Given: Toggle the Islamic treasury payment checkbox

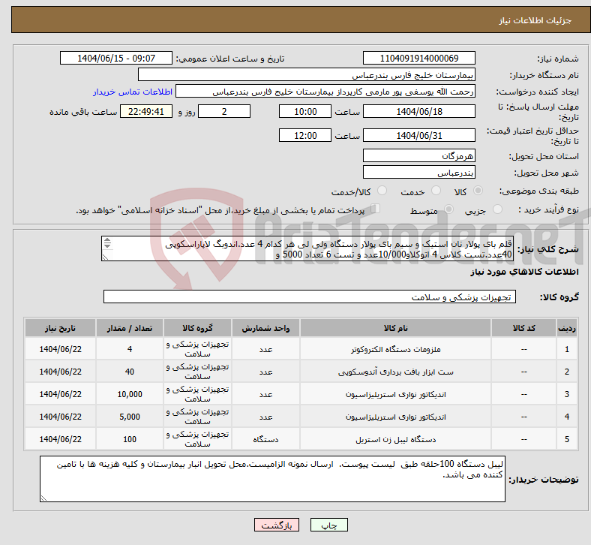Looking at the screenshot, I should click(376, 209).
